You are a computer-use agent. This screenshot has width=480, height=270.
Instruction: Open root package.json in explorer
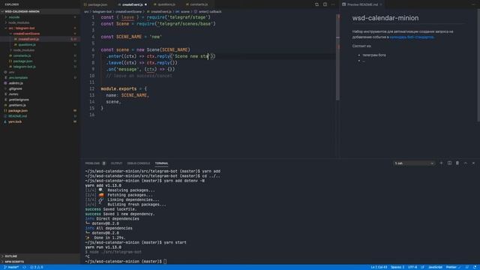tap(40, 111)
